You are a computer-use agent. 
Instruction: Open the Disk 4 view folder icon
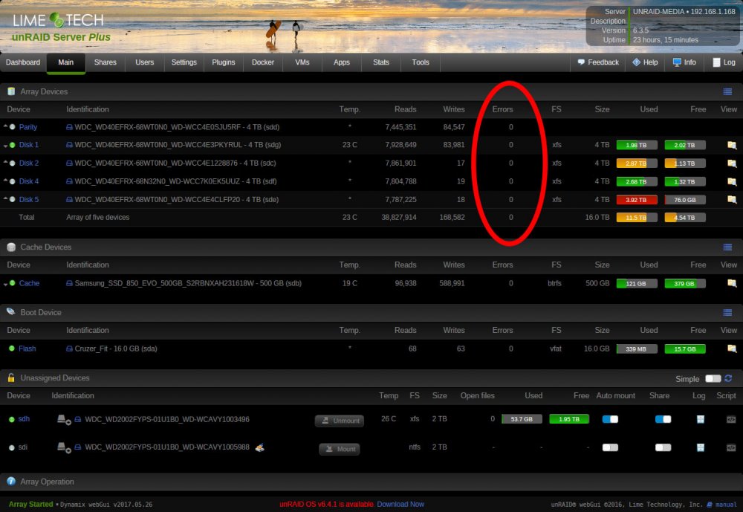732,181
